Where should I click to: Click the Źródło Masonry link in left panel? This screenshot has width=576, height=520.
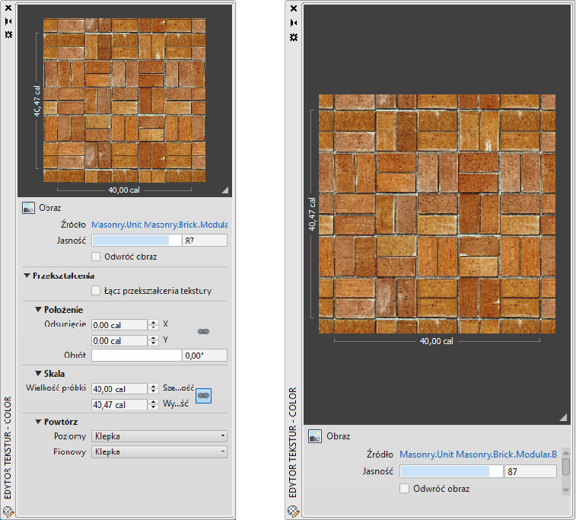pyautogui.click(x=159, y=225)
